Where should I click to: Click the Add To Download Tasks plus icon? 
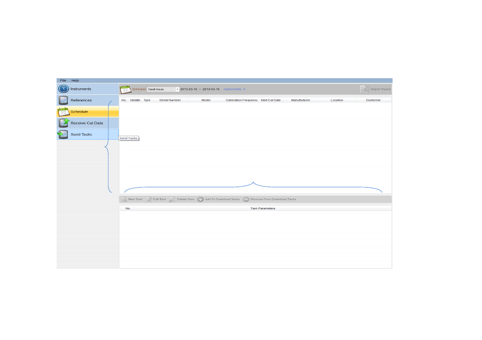point(201,199)
